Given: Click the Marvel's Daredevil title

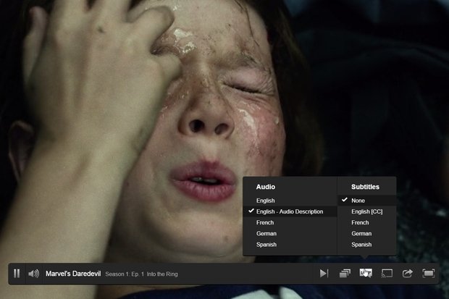Looking at the screenshot, I should pyautogui.click(x=73, y=274).
